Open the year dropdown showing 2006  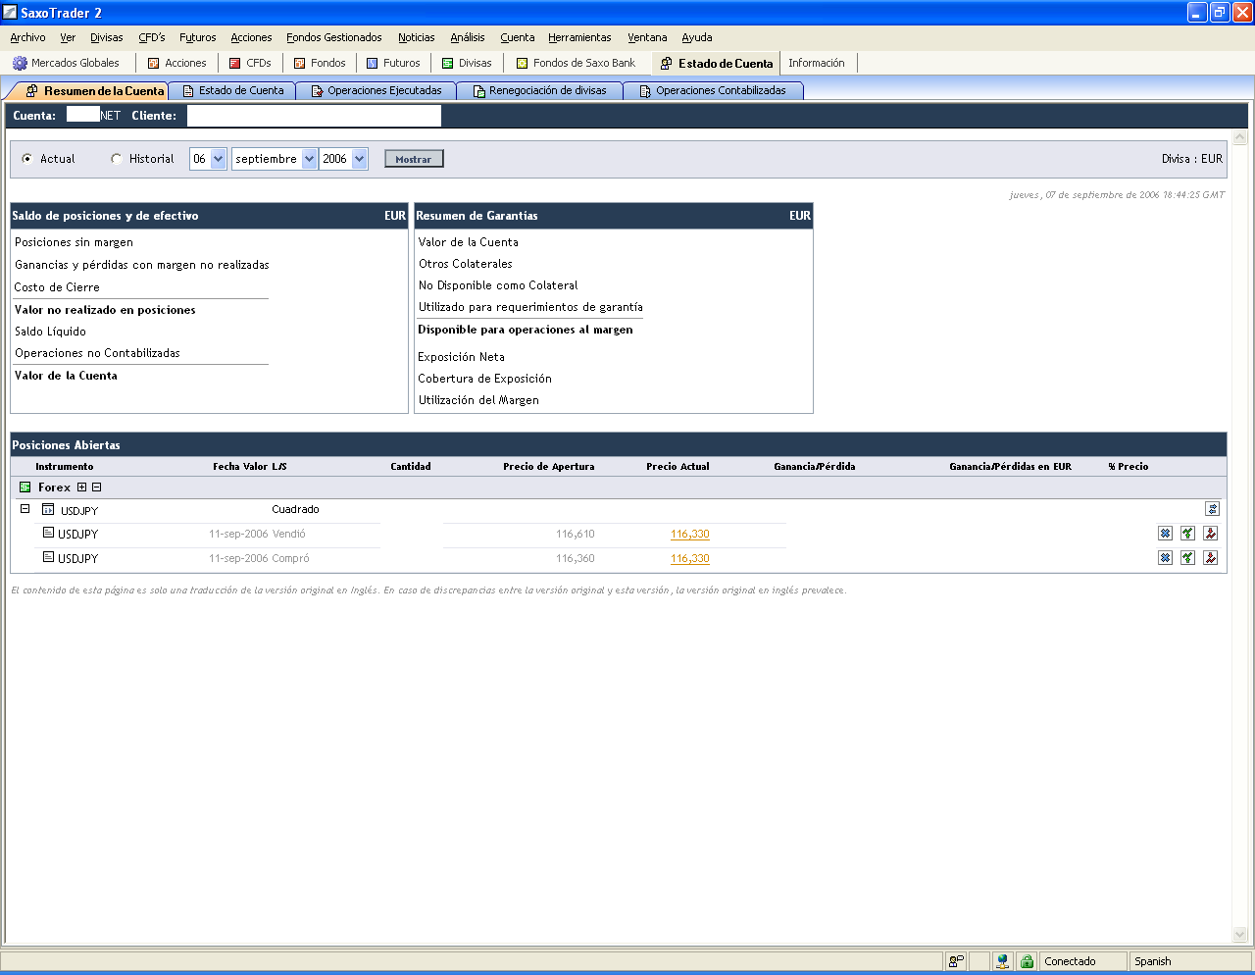tap(359, 159)
